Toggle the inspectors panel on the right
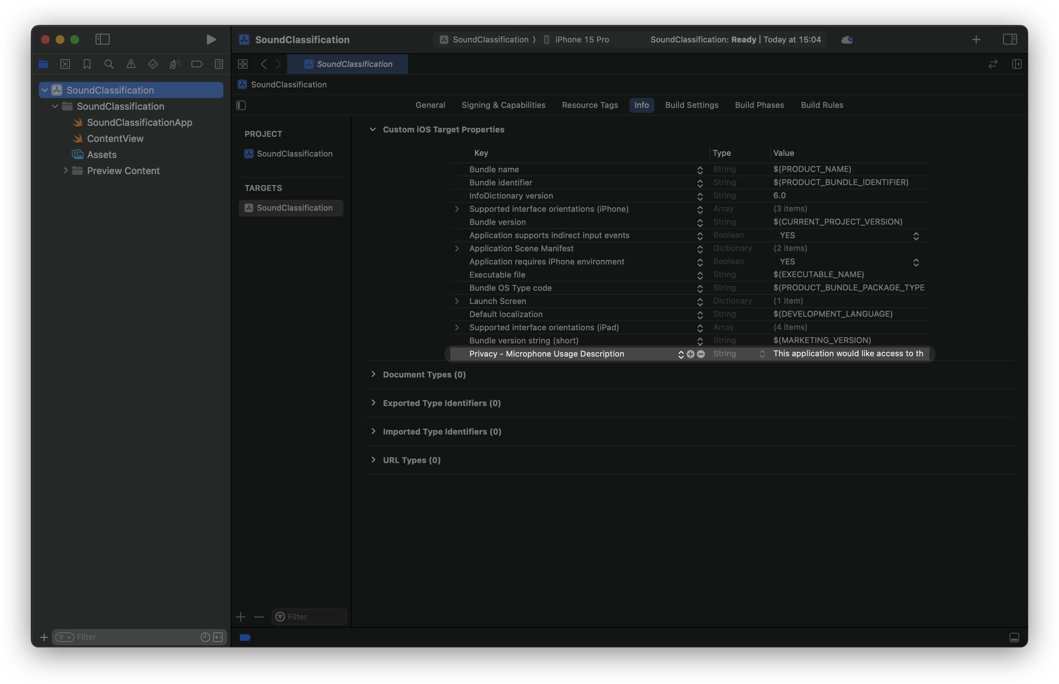The height and width of the screenshot is (684, 1059). pyautogui.click(x=1010, y=40)
